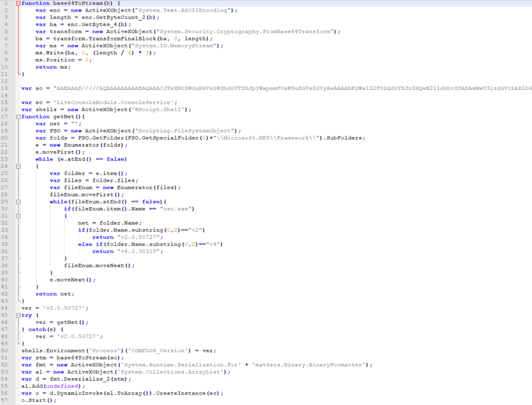Collapse the getNet function fold marker
The image size is (532, 405).
(x=18, y=117)
